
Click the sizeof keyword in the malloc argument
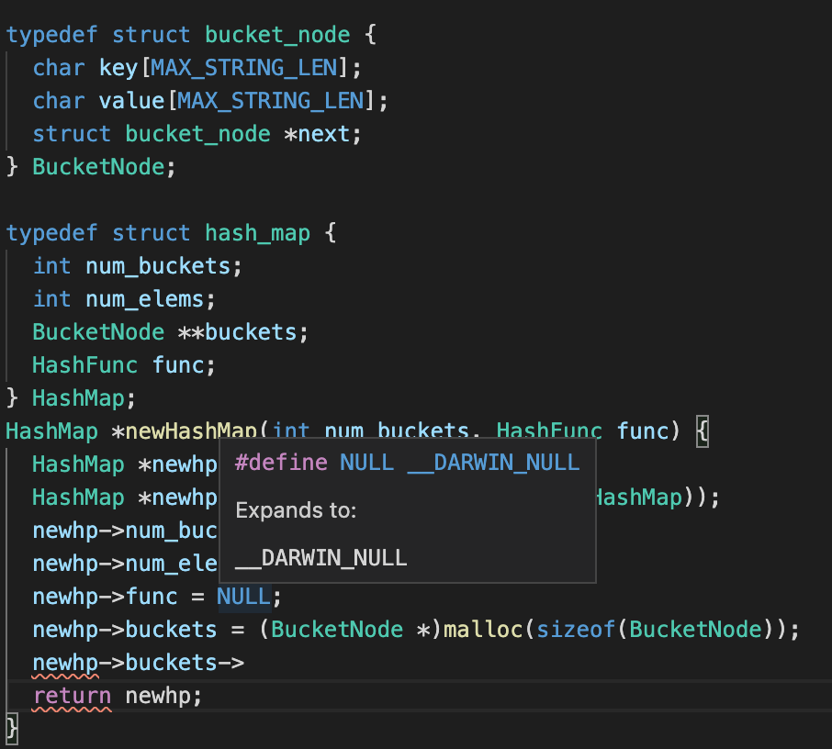(x=581, y=629)
